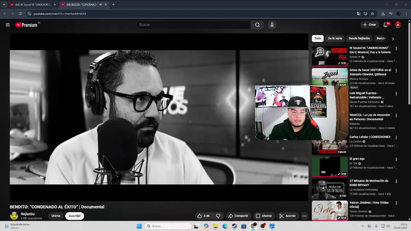Screen dimensions: 411x231
Task: Open Nejianbu channel name link
Action: [28, 214]
